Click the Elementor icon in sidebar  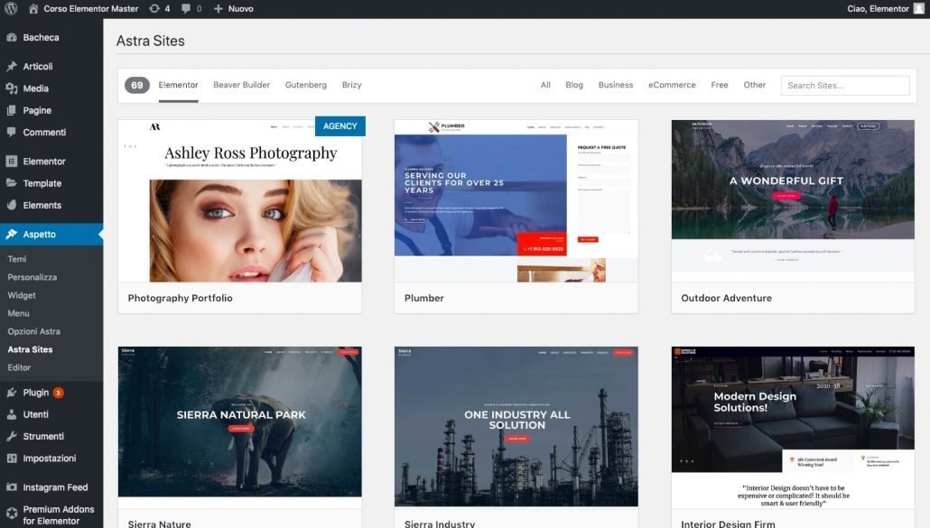coord(11,162)
